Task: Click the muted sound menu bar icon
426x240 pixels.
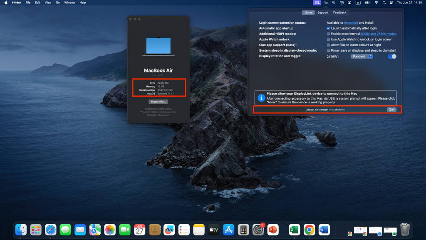Action: click(x=334, y=3)
